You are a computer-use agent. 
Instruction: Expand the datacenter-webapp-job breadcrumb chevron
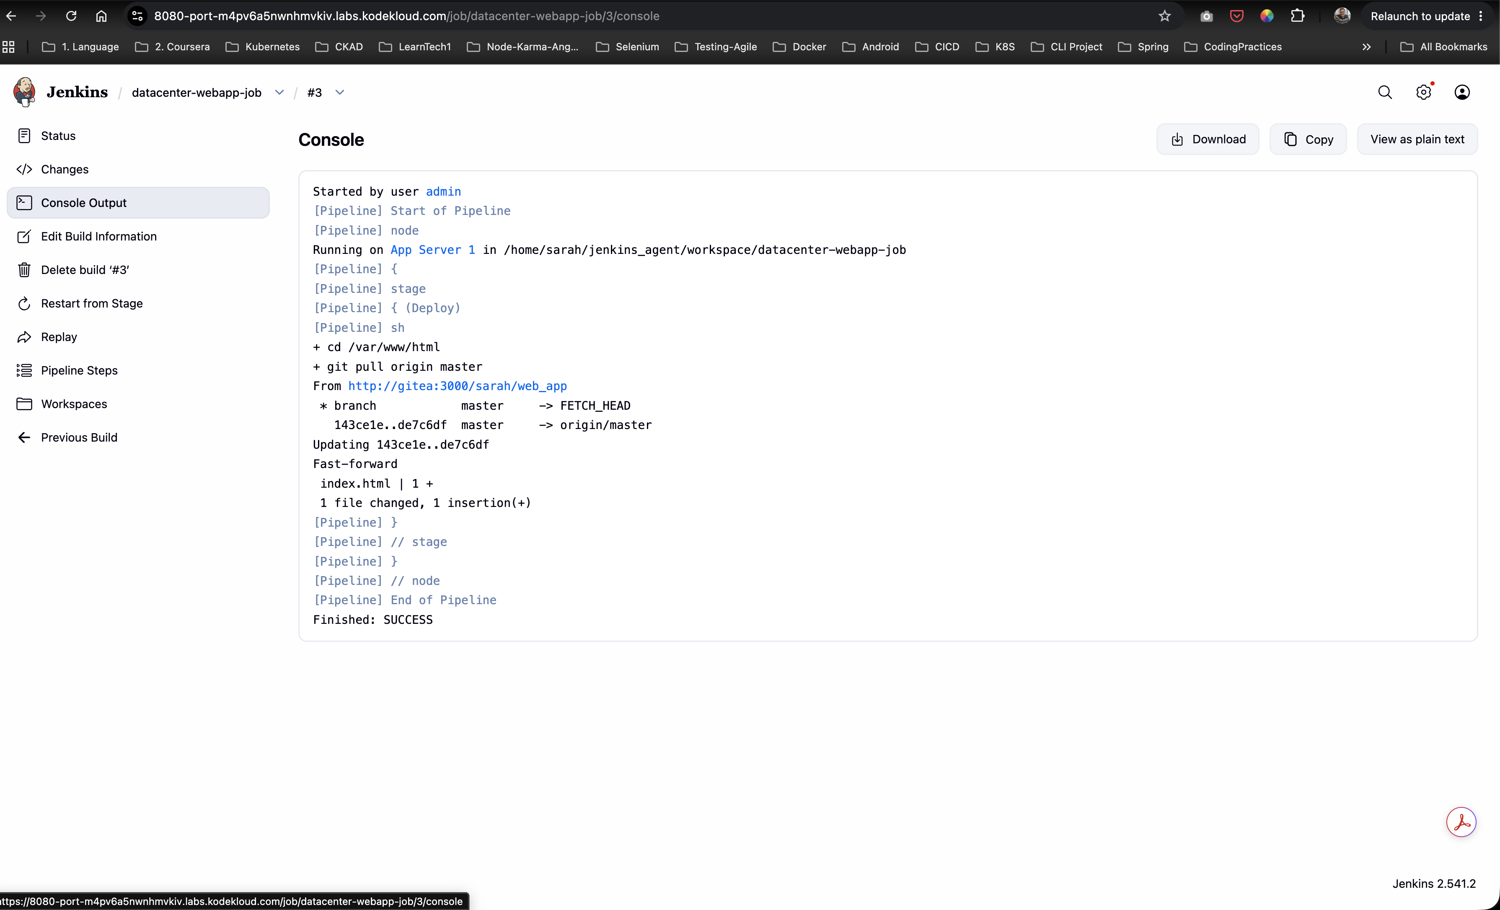tap(279, 93)
